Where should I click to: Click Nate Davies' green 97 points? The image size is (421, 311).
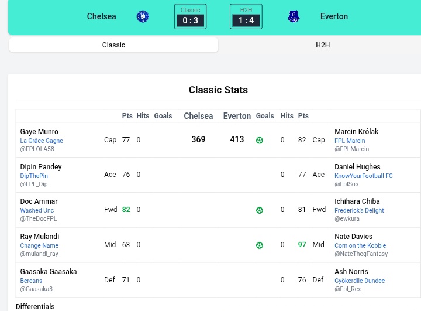302,245
